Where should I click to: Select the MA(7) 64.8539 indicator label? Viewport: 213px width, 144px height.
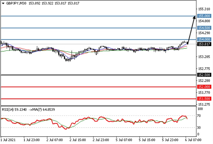(x=43, y=110)
